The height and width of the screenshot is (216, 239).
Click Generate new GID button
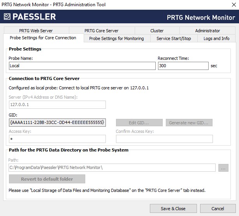pyautogui.click(x=189, y=123)
